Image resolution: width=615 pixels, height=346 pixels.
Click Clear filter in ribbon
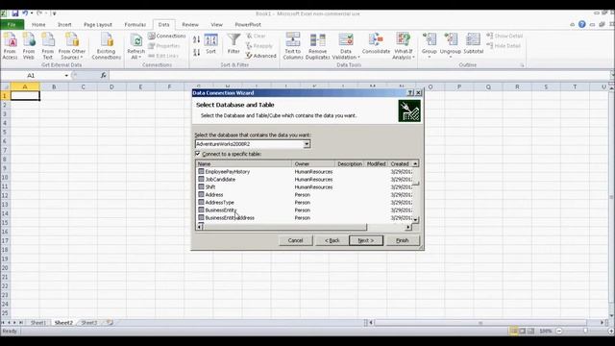click(x=257, y=36)
